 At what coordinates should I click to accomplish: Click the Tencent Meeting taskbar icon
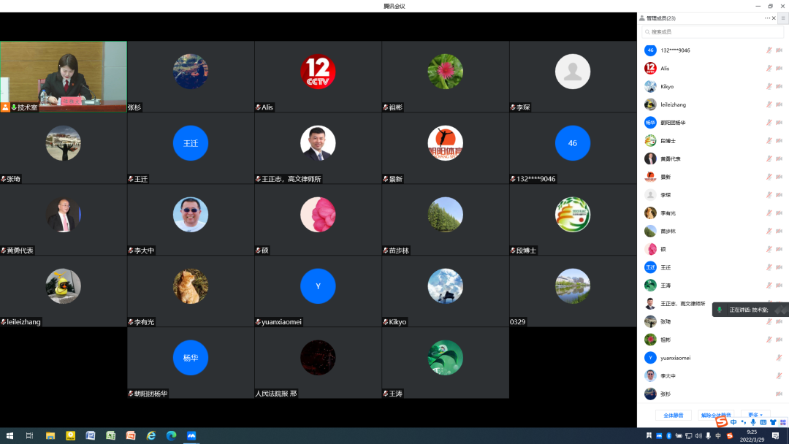tap(191, 435)
